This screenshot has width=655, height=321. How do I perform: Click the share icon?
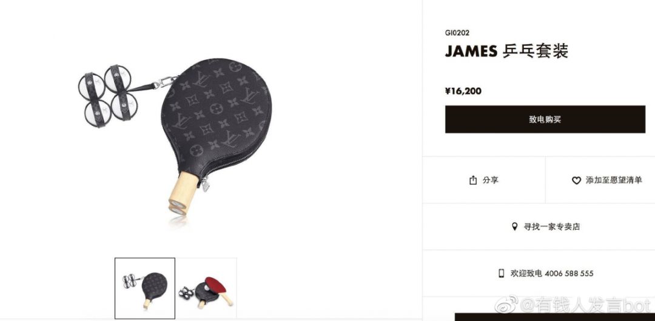473,180
